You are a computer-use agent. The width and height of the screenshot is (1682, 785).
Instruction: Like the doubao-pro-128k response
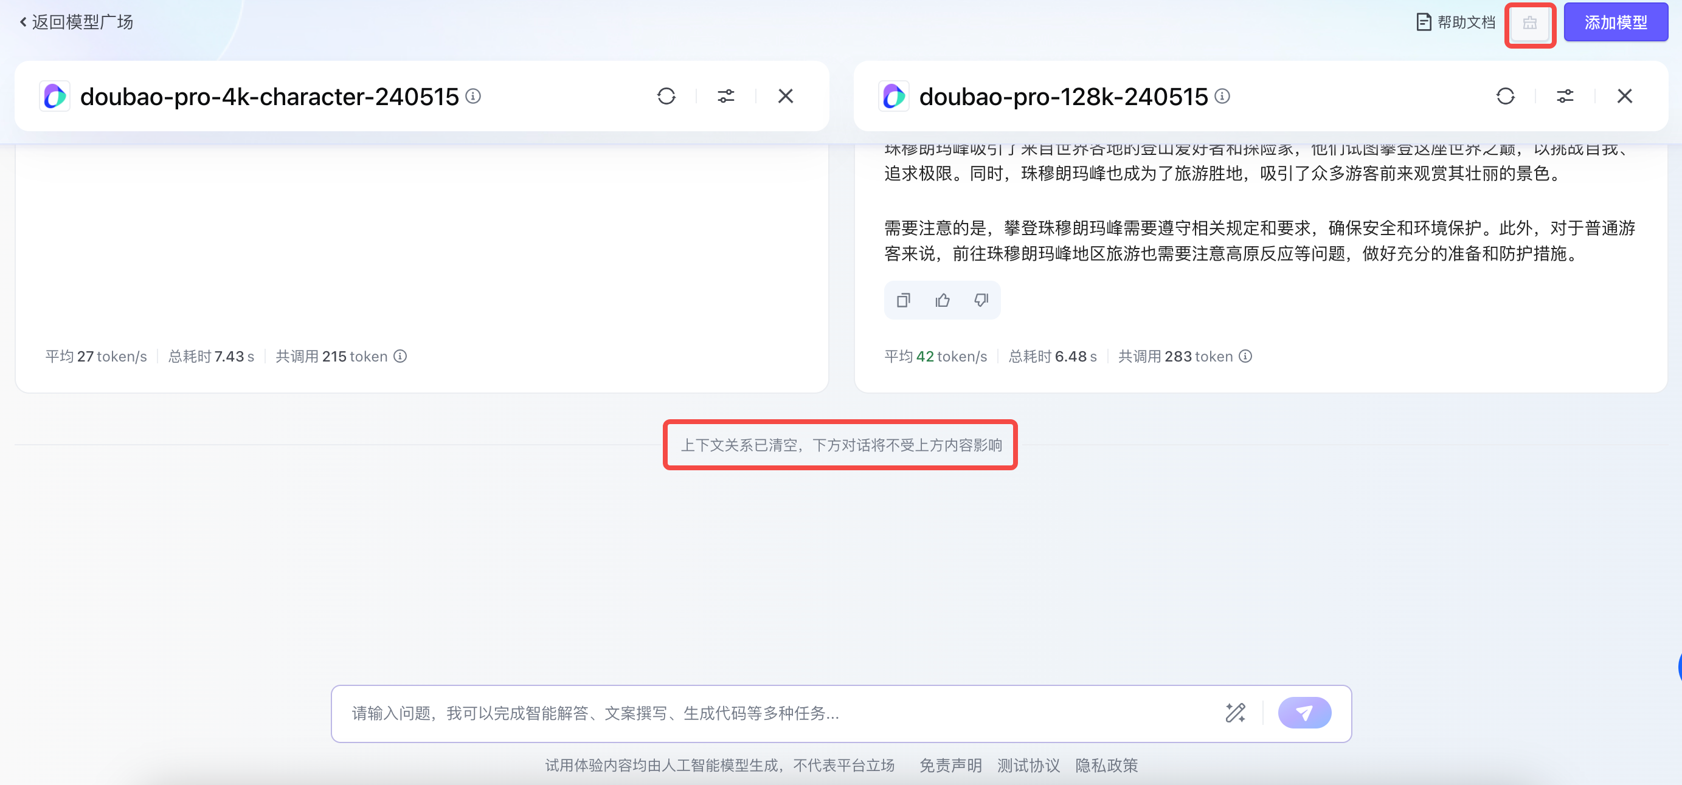click(x=942, y=300)
